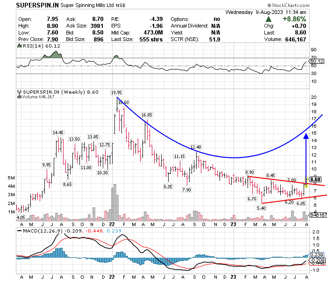Click the Last price value in quote table
Image resolution: width=327 pixels, height=281 pixels.
pyautogui.click(x=300, y=33)
